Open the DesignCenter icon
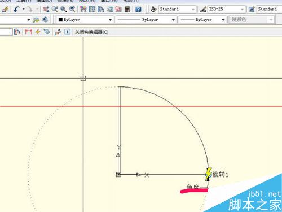 (x=92, y=9)
